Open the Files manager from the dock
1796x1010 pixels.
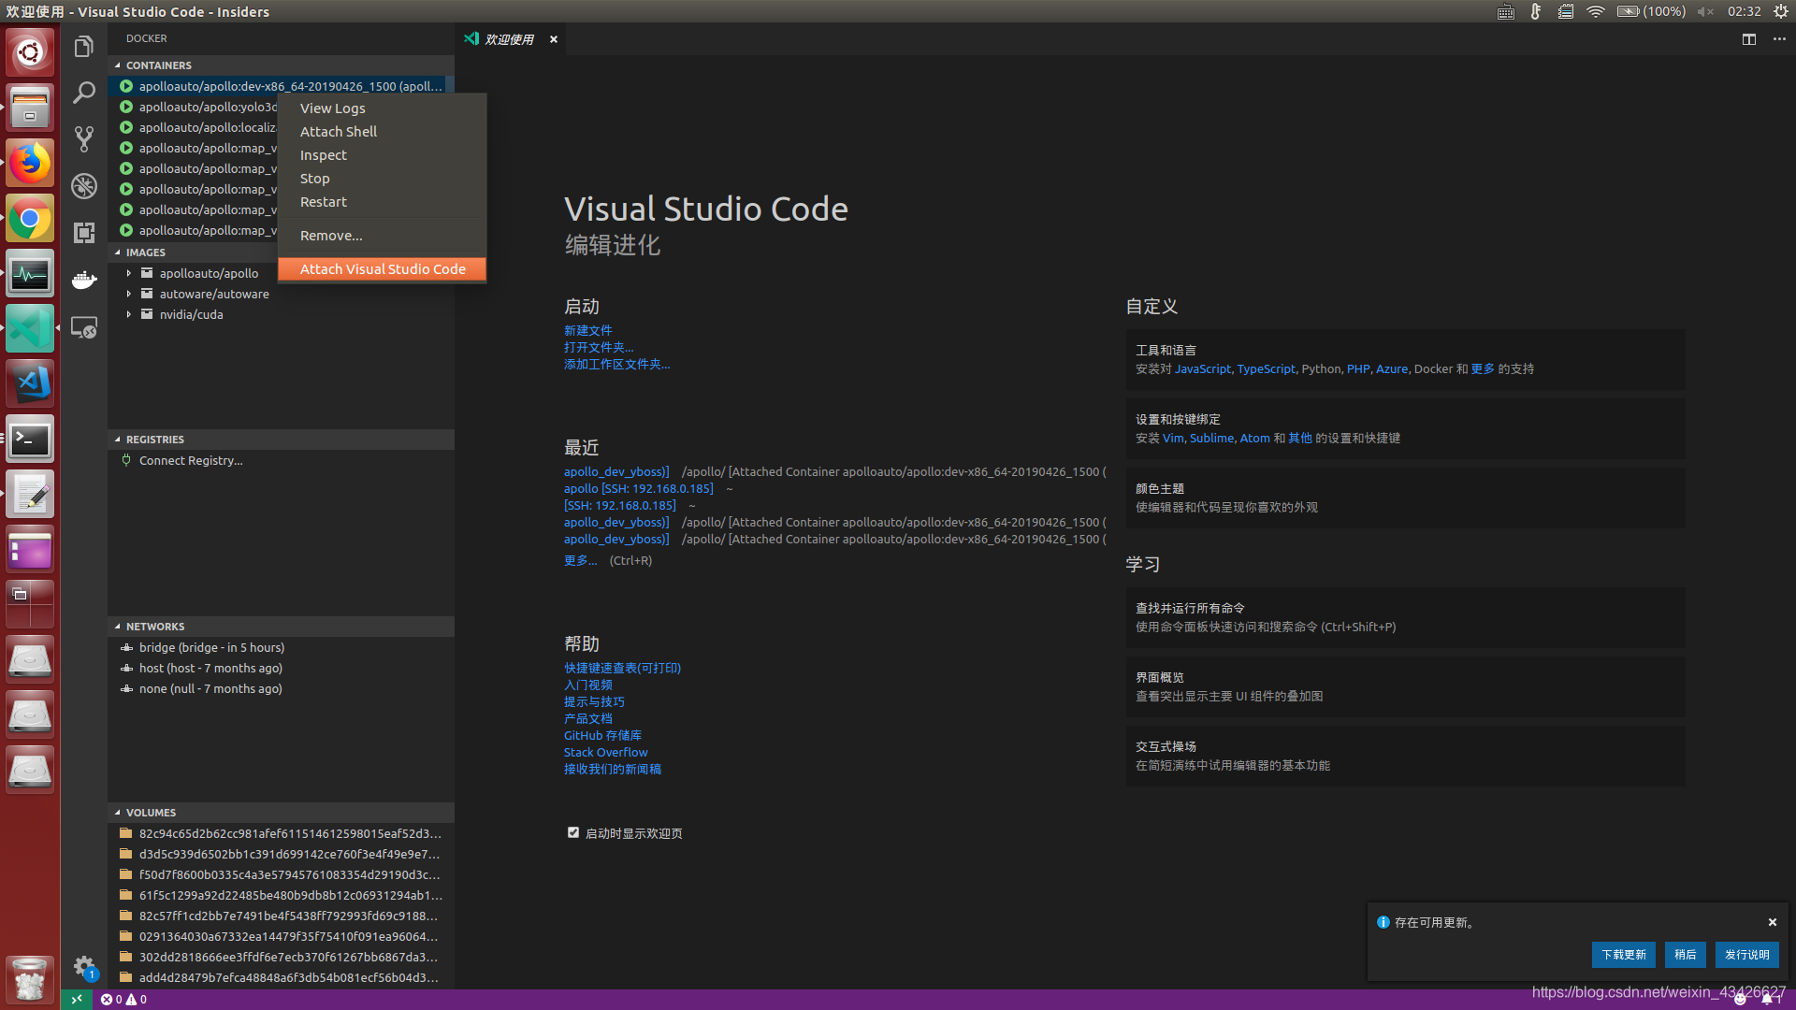pyautogui.click(x=30, y=108)
